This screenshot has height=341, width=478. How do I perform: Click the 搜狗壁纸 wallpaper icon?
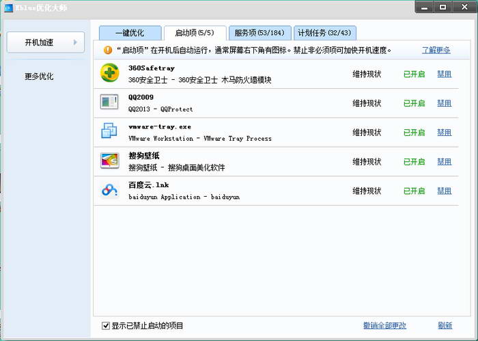coord(109,160)
